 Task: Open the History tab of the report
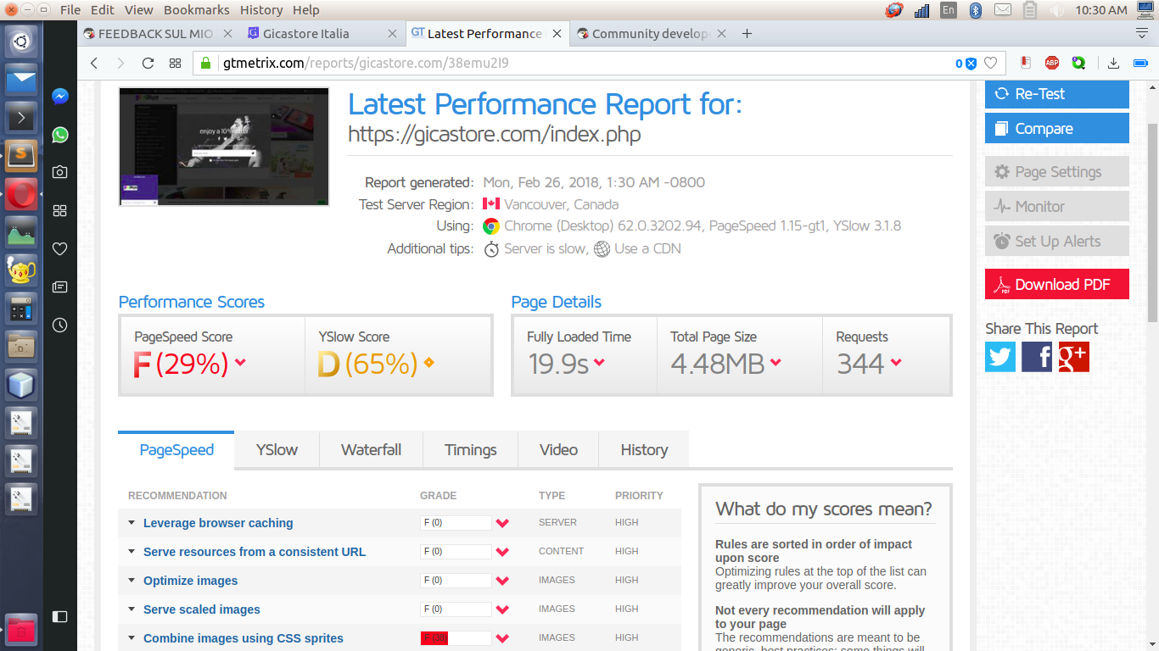pos(644,450)
